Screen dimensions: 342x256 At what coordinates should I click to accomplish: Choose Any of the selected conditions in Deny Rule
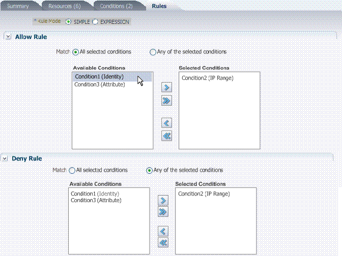click(150, 170)
